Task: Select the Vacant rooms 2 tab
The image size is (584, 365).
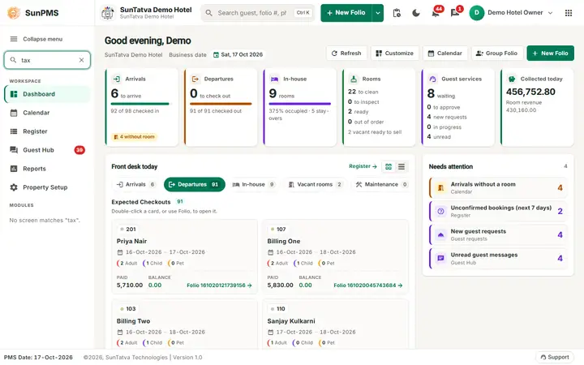Action: 315,184
